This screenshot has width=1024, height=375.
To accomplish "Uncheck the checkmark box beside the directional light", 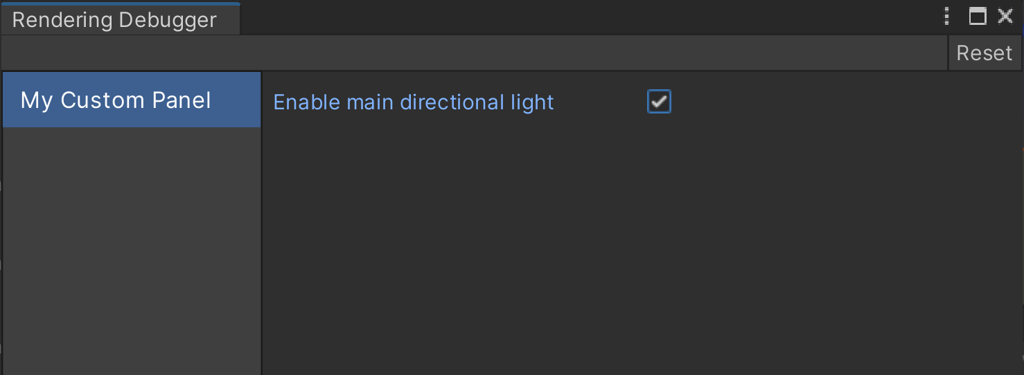I will (659, 102).
